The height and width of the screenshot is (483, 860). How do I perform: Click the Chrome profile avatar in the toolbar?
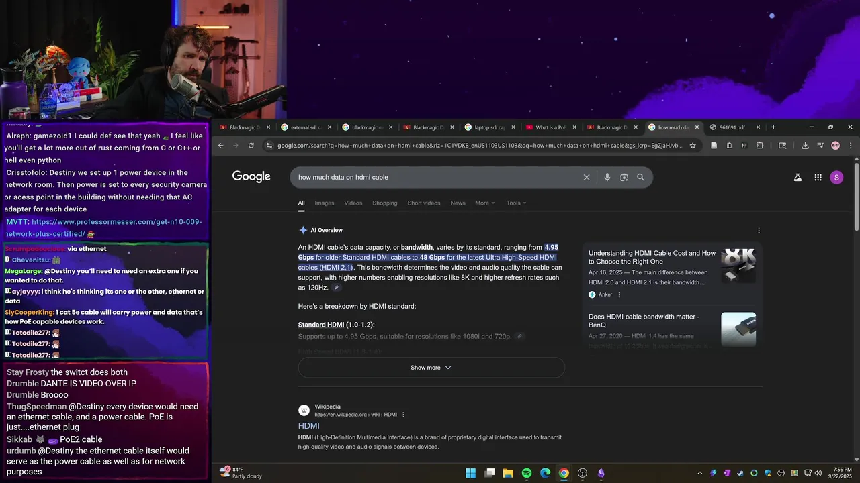pos(835,145)
